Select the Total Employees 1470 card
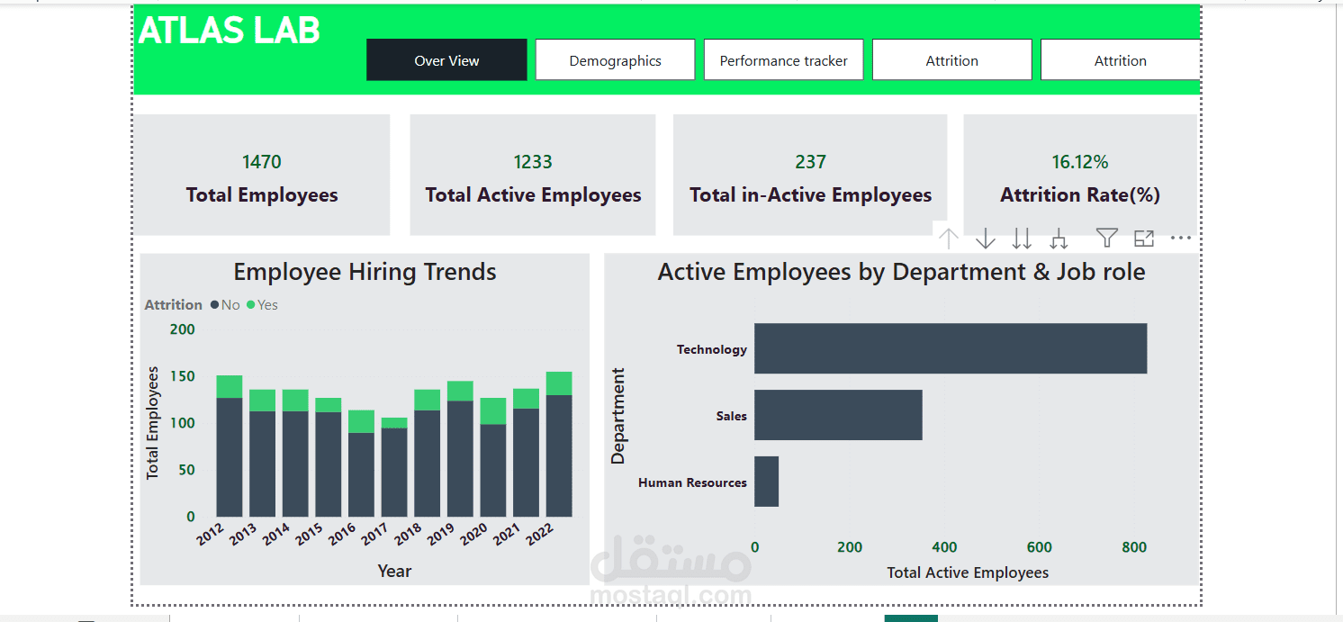1343x622 pixels. [x=262, y=175]
